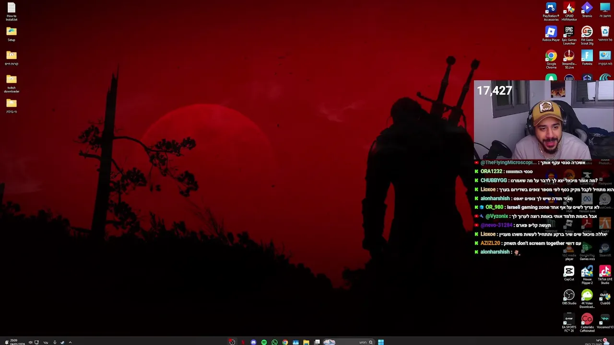Viewport: 614px width, 345px height.
Task: Open Voicemod V3 desktop shortcut
Action: click(605, 322)
